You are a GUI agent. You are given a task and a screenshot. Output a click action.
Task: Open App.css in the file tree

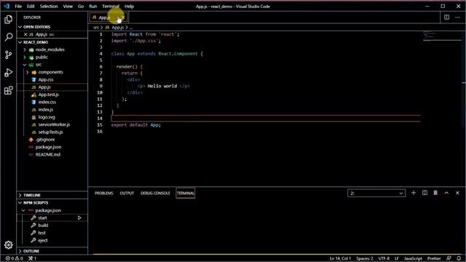pos(46,79)
